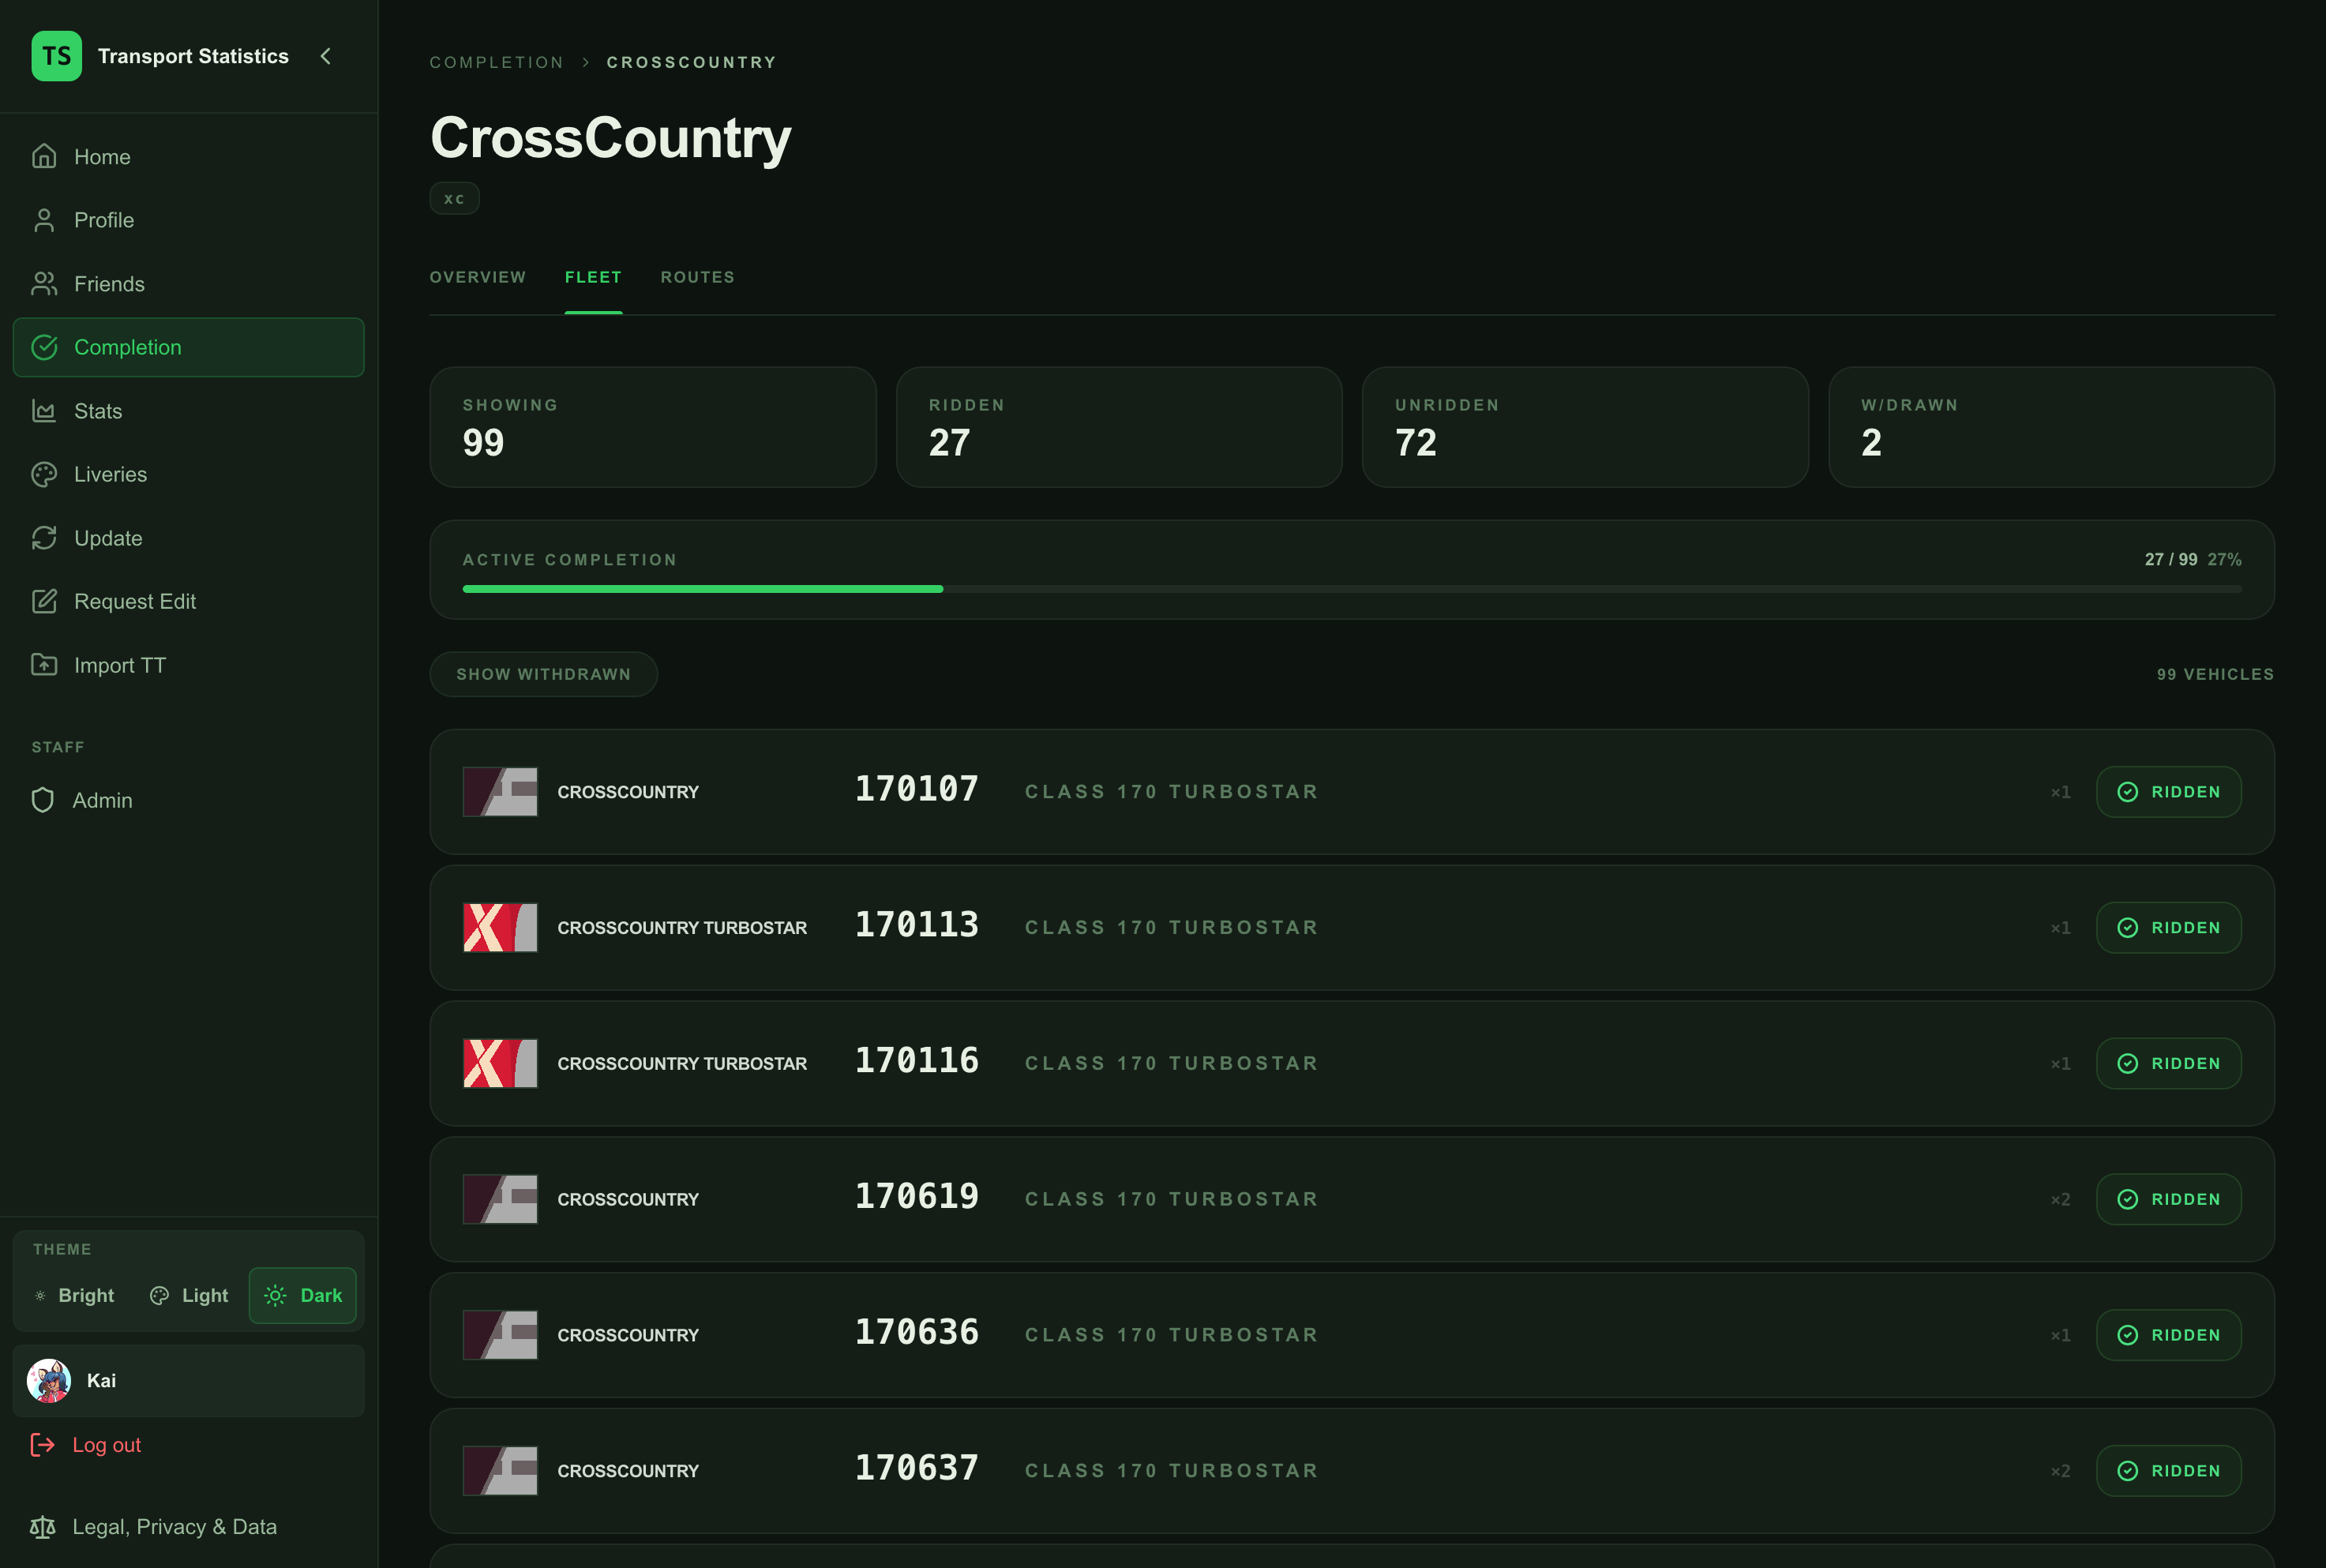Screen dimensions: 2326x1568
Task: Switch theme to Light
Action: coord(189,1295)
